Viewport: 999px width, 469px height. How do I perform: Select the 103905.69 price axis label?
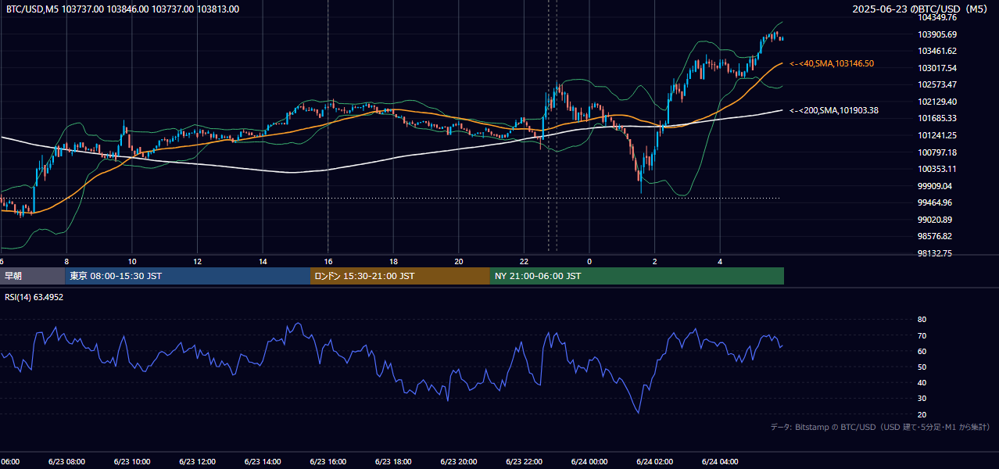pos(939,34)
